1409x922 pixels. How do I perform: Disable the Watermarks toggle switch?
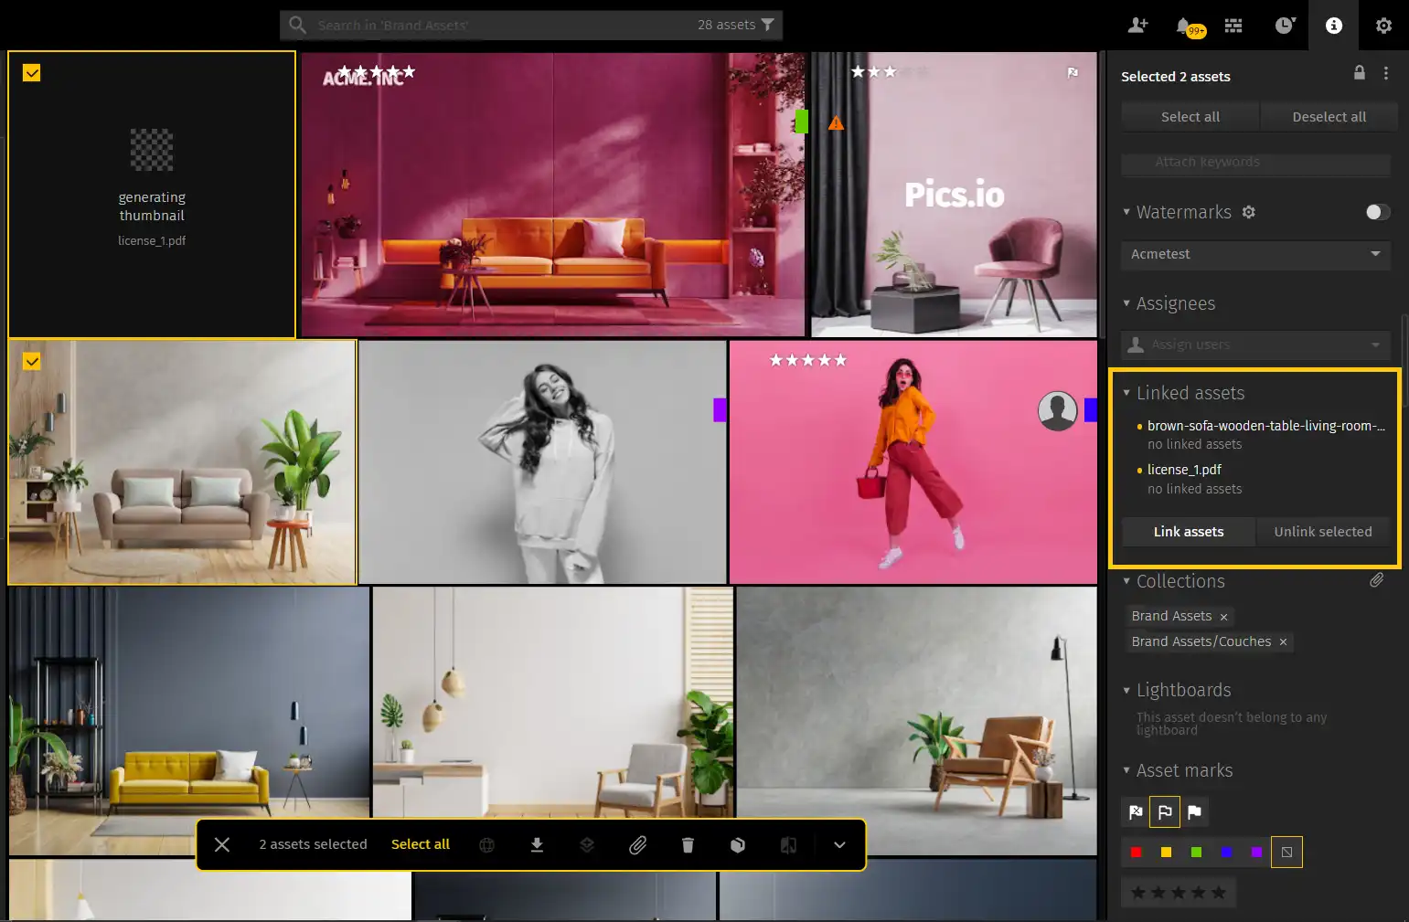[1375, 211]
